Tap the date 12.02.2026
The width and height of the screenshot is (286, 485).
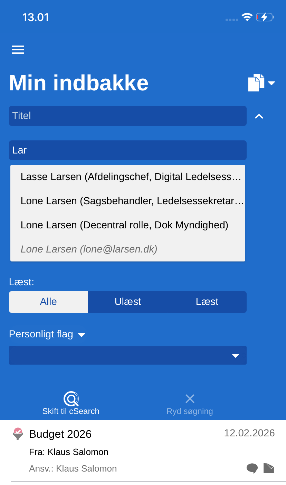point(249,433)
